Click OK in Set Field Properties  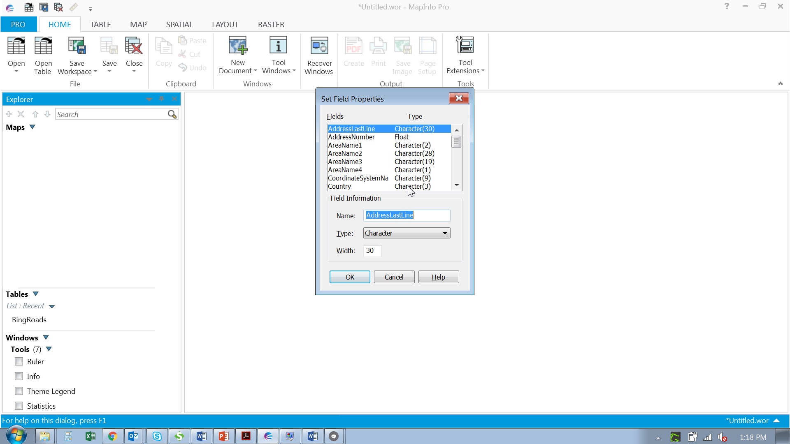coord(349,277)
